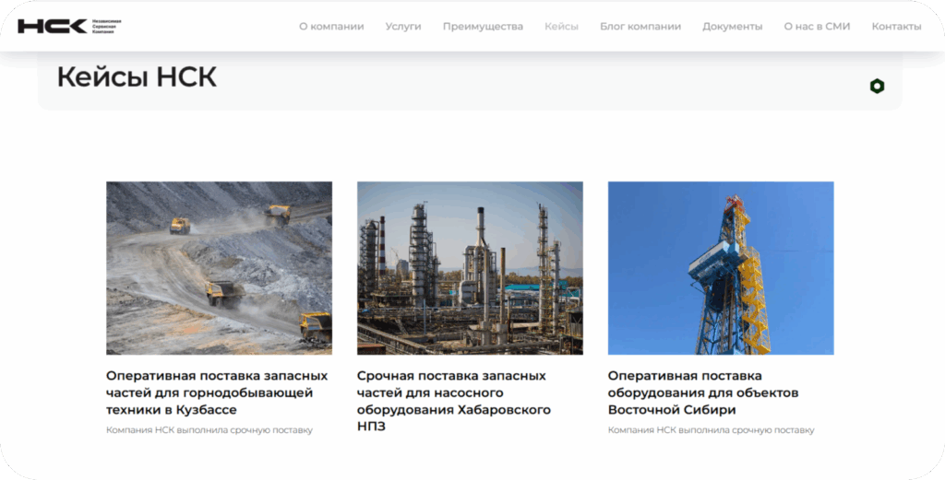Viewport: 945px width, 480px height.
Task: Open the Восточной Сибири equipment case title
Action: (x=702, y=392)
